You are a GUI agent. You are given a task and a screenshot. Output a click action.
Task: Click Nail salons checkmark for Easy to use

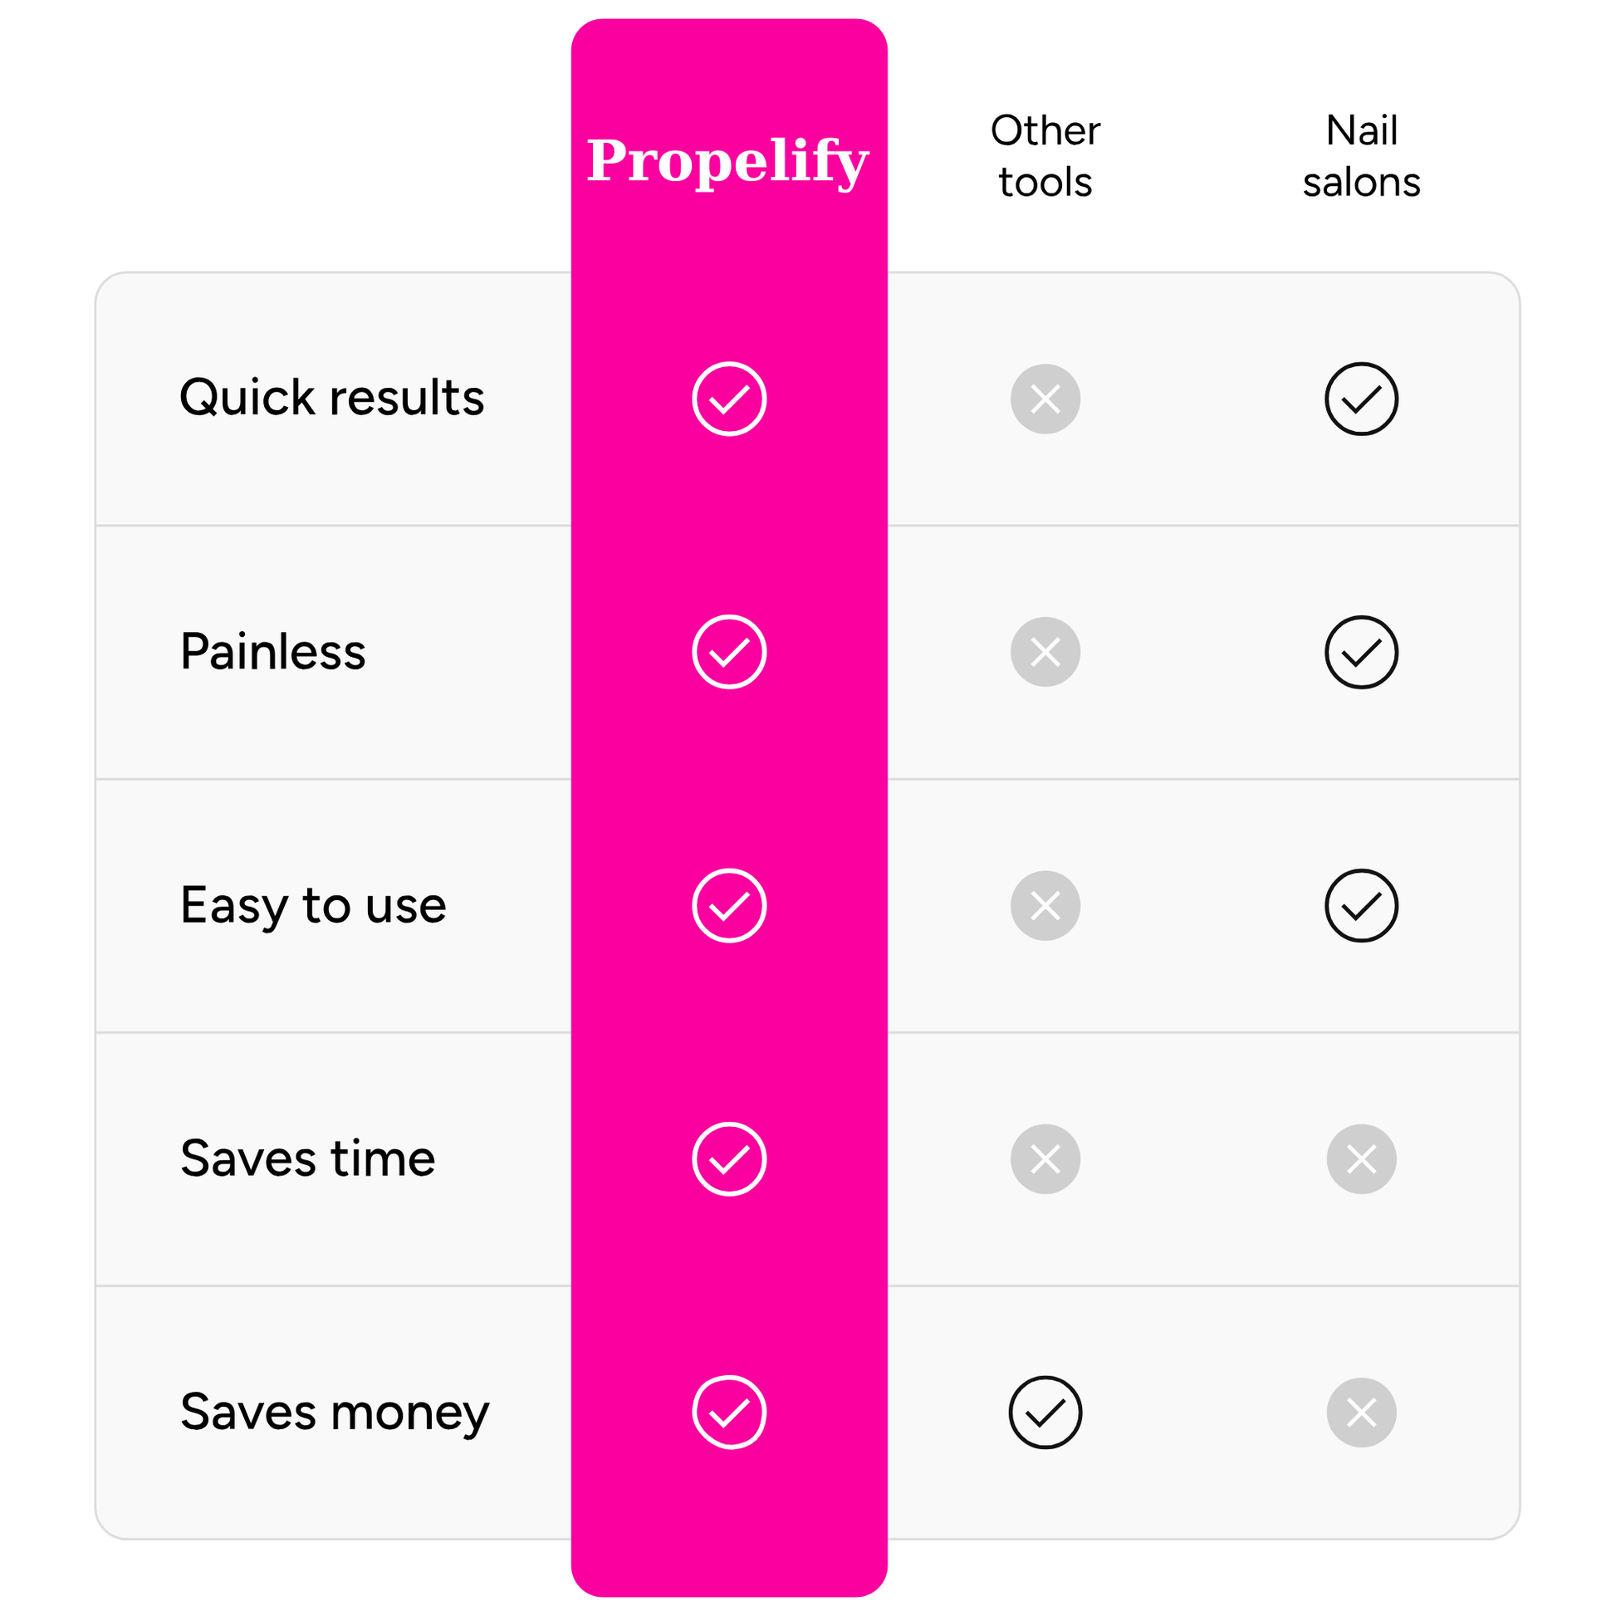[1361, 905]
